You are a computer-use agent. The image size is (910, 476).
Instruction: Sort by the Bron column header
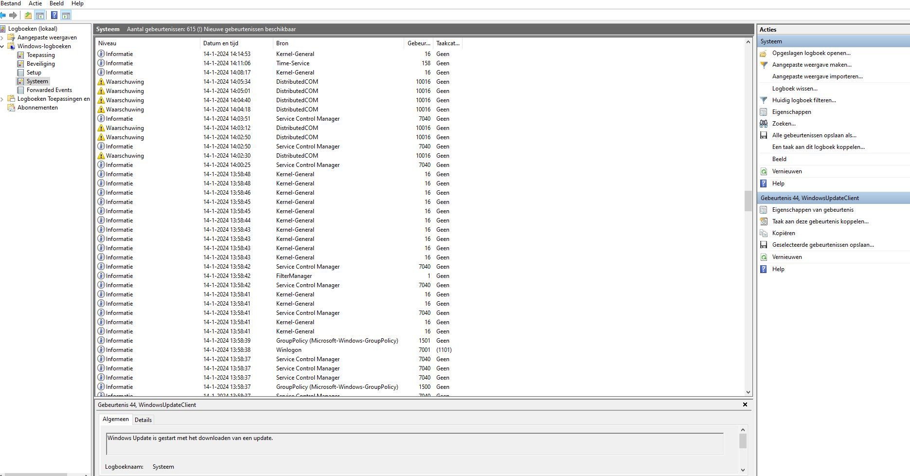[338, 43]
